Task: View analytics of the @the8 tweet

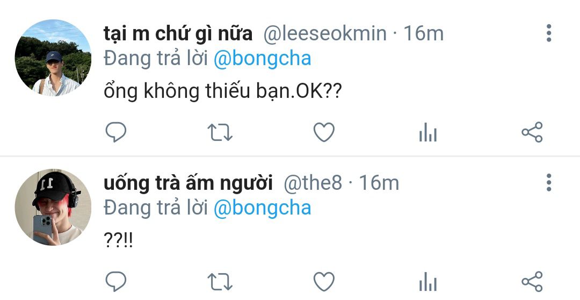Action: click(x=428, y=282)
